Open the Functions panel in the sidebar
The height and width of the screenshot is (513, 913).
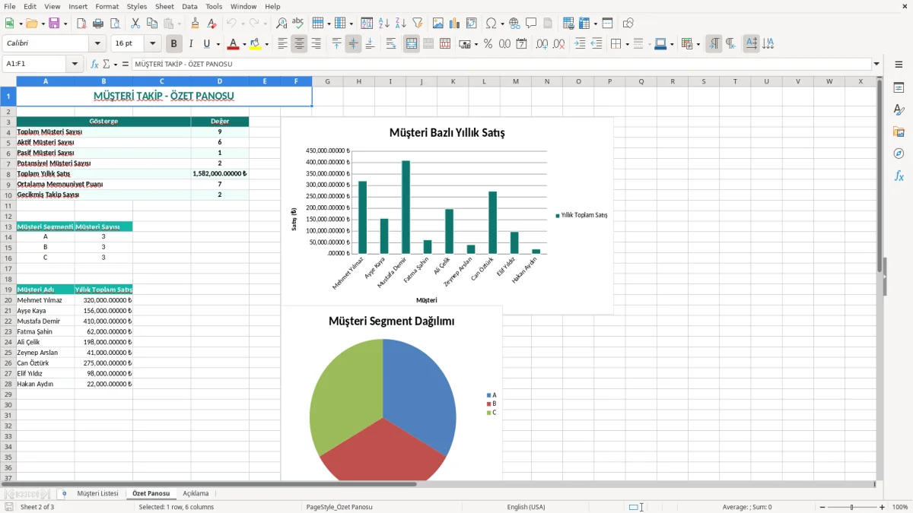[x=899, y=176]
